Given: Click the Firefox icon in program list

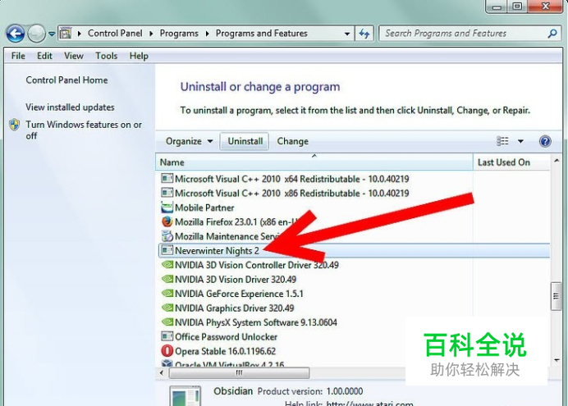Looking at the screenshot, I should pyautogui.click(x=167, y=221).
